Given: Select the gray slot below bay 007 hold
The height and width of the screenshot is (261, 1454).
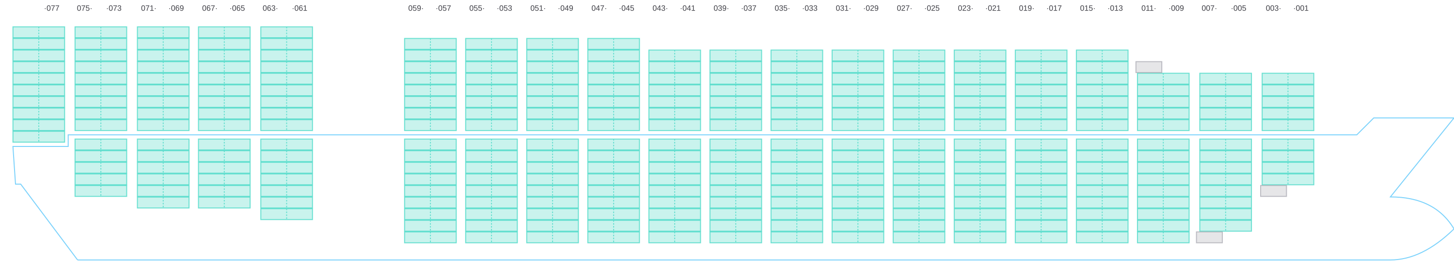Looking at the screenshot, I should [1209, 237].
